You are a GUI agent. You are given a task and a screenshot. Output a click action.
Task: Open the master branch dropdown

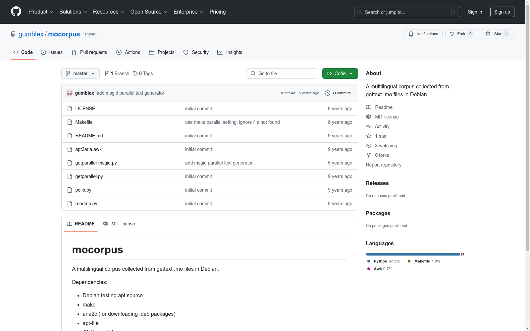click(80, 73)
